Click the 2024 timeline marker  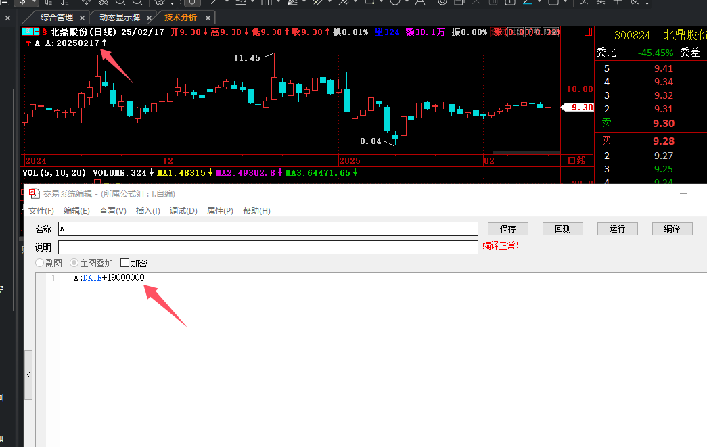click(x=36, y=161)
